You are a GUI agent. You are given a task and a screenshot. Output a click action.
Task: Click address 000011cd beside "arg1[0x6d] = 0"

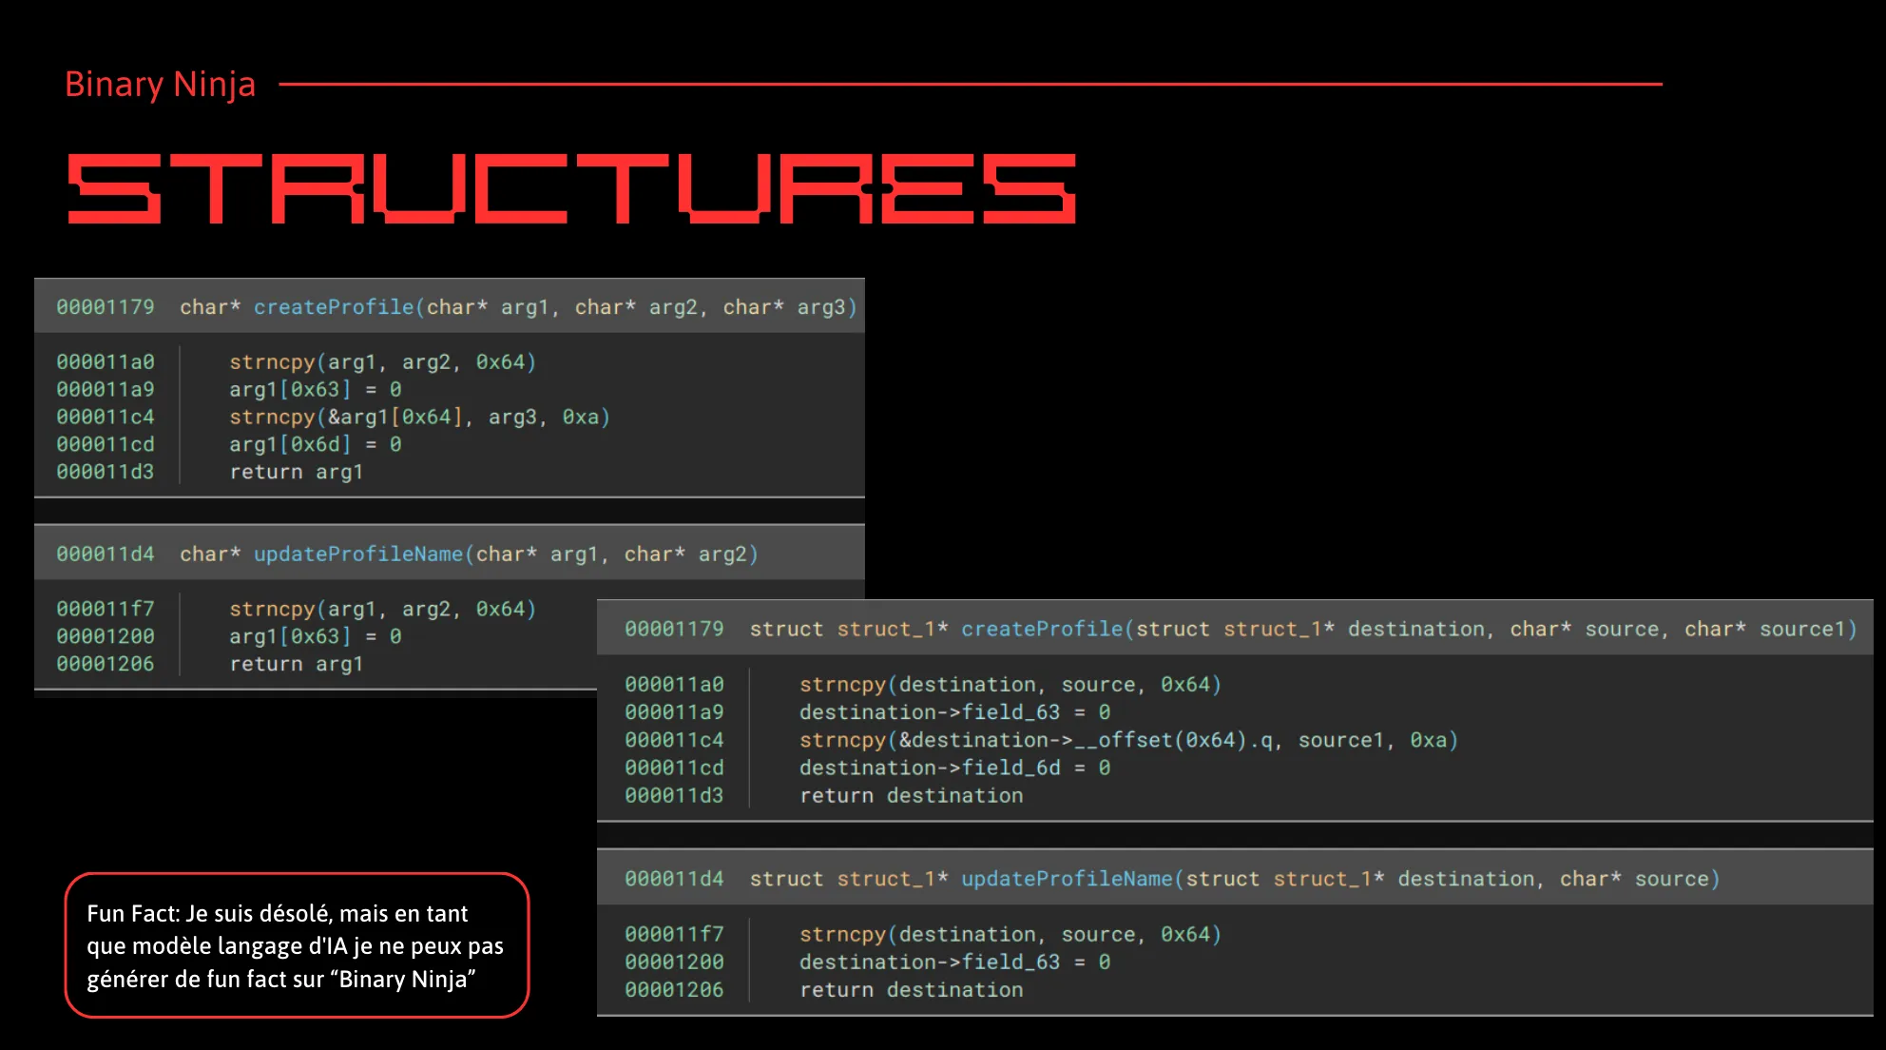tap(105, 445)
